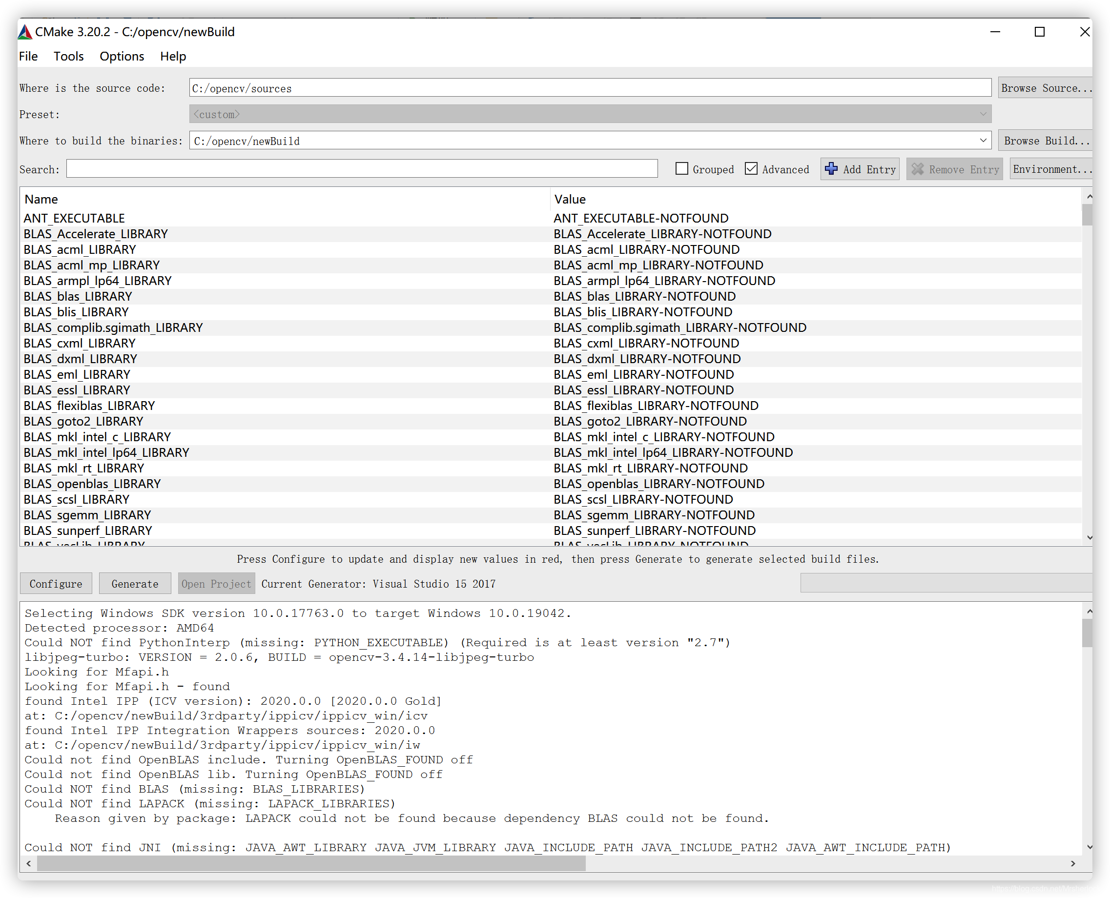This screenshot has width=1110, height=898.
Task: Click the CMake logo in title bar
Action: pos(25,32)
